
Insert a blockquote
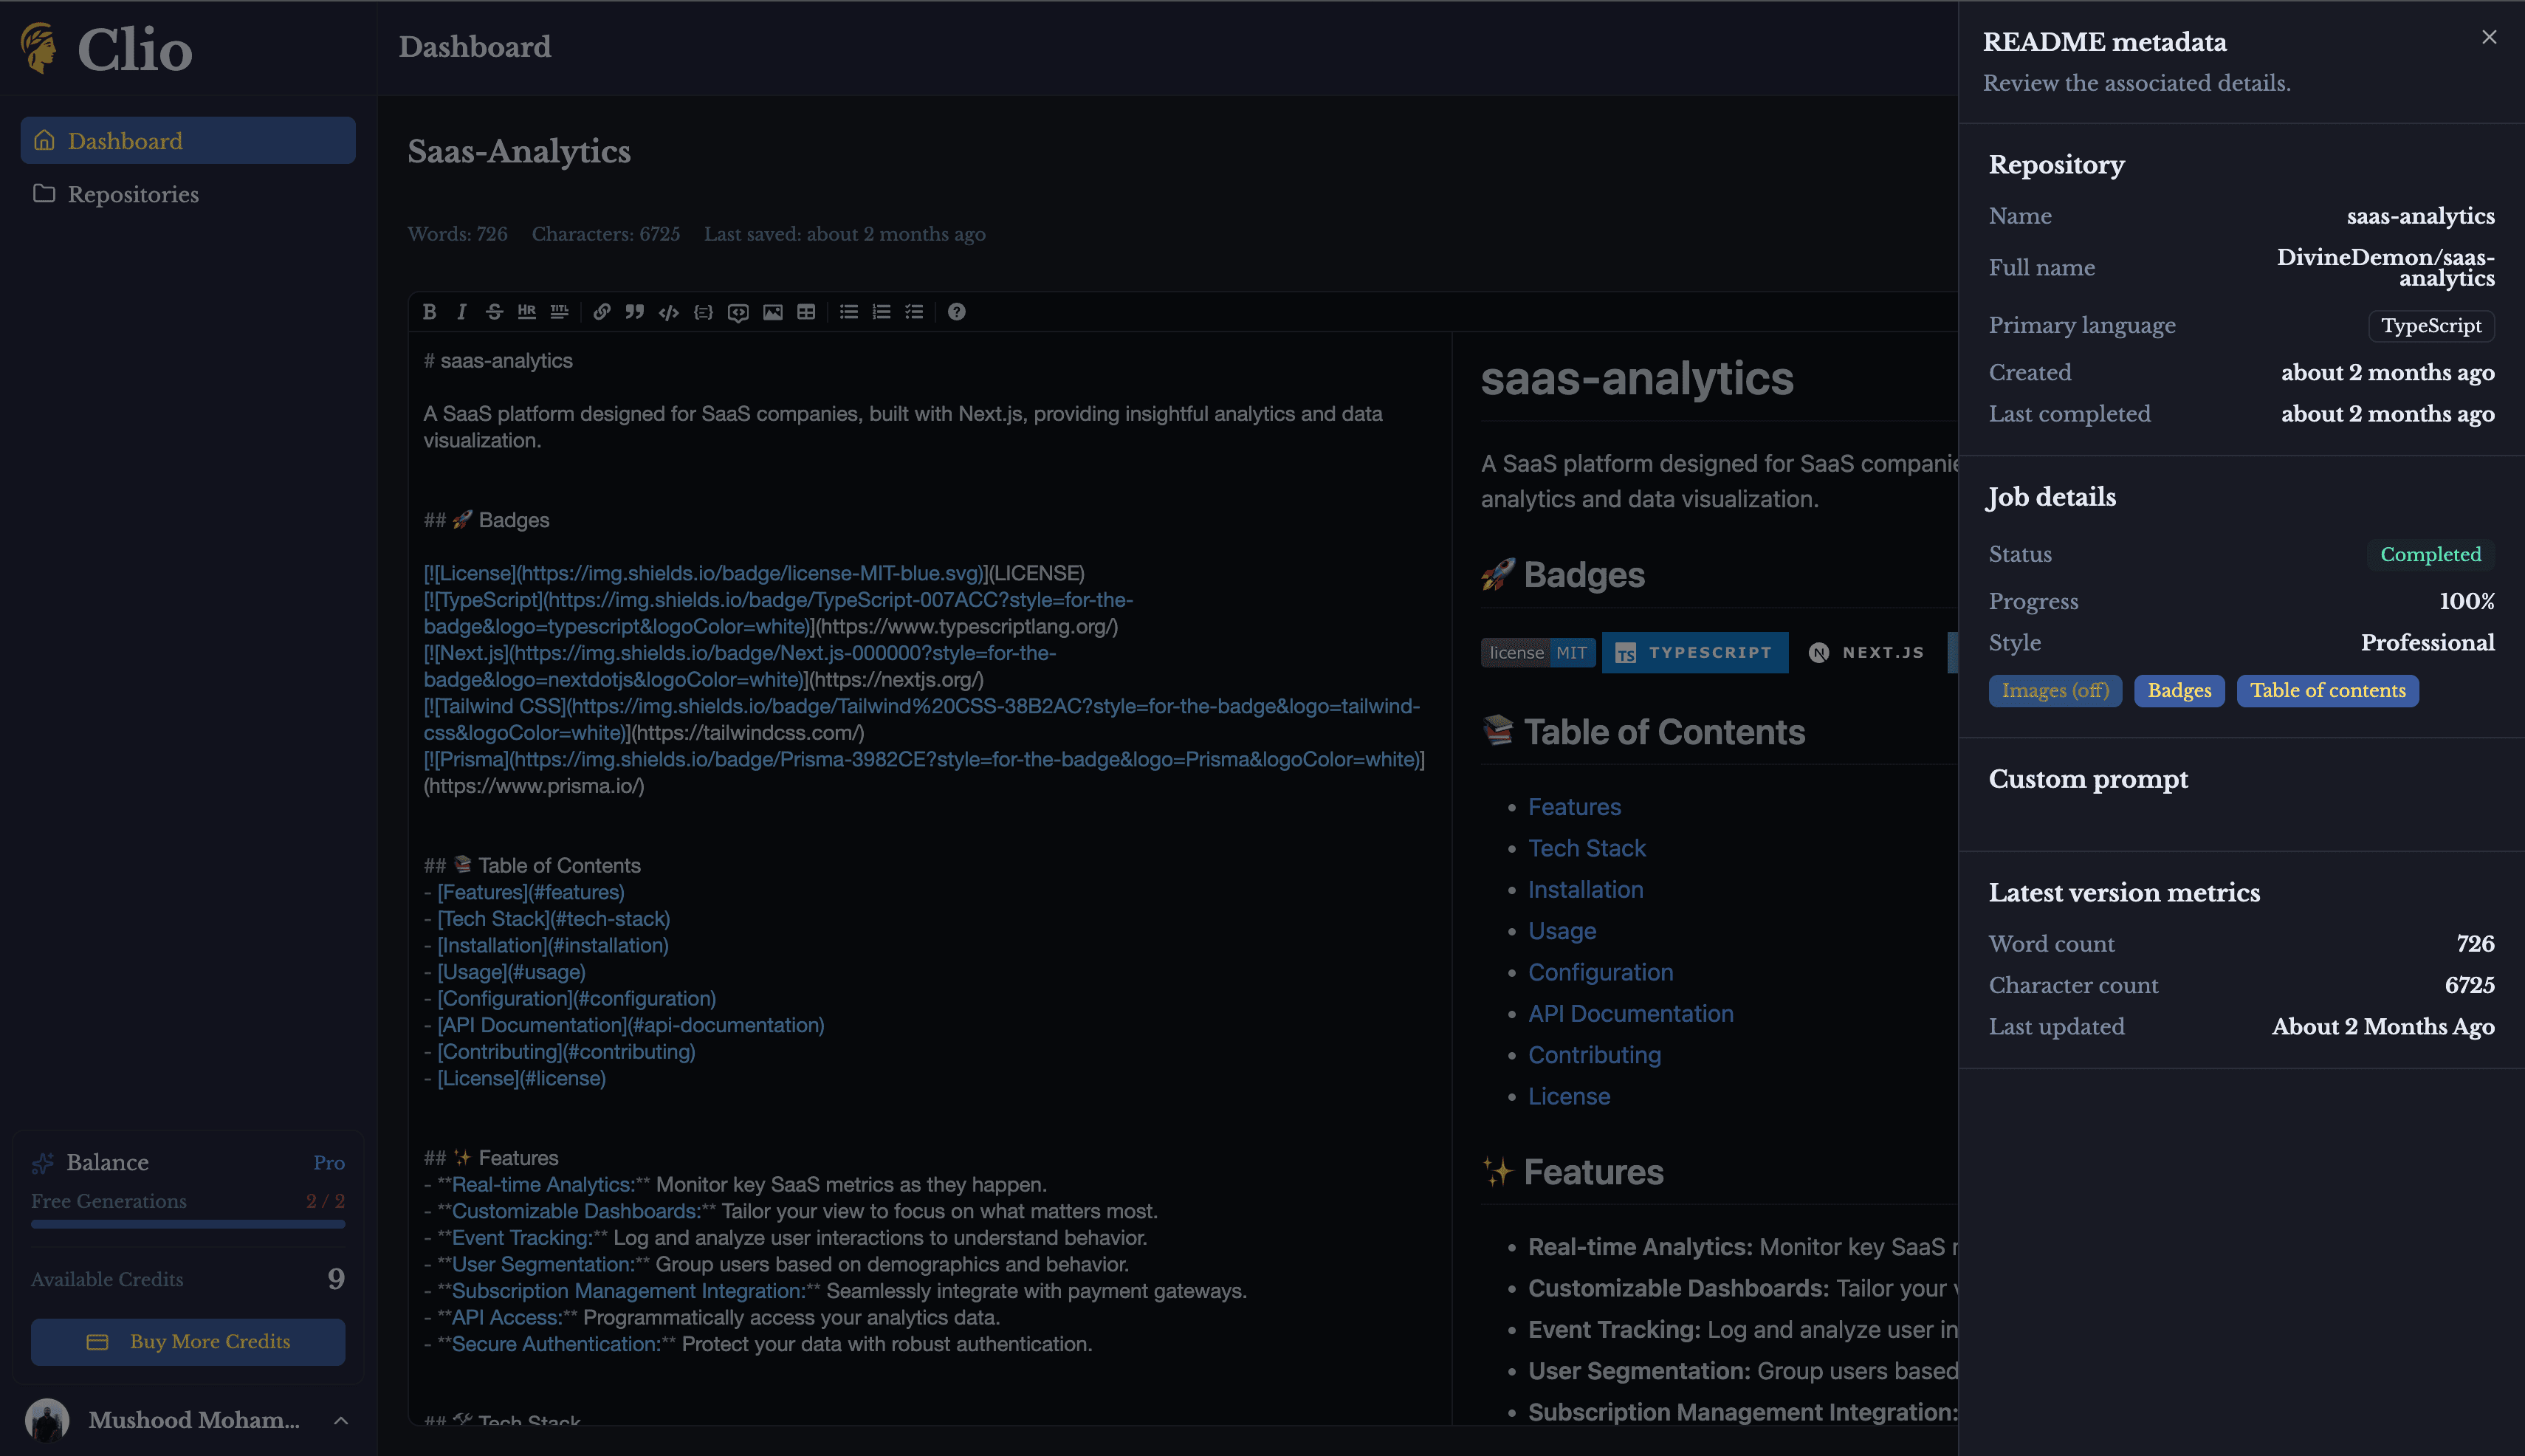(635, 312)
